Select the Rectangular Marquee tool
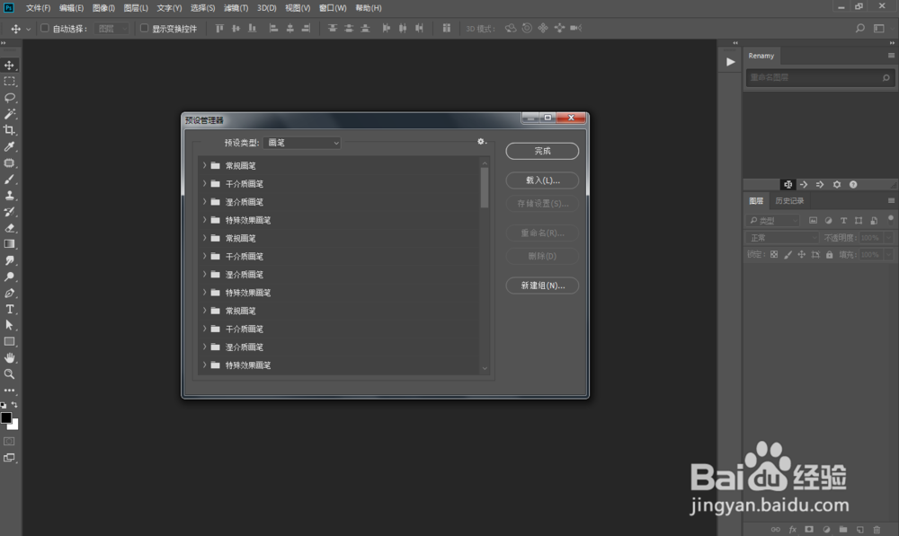This screenshot has height=536, width=899. [x=9, y=82]
